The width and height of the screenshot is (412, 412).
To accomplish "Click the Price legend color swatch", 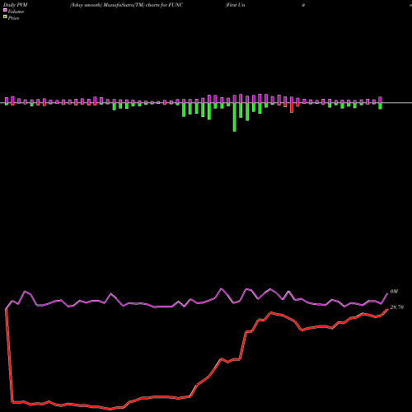I will click(x=5, y=17).
